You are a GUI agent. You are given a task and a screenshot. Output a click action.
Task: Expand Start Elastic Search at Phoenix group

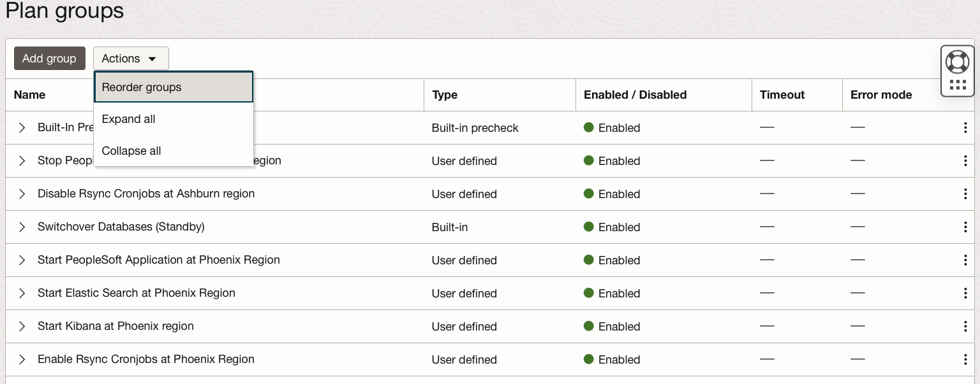[x=22, y=294]
